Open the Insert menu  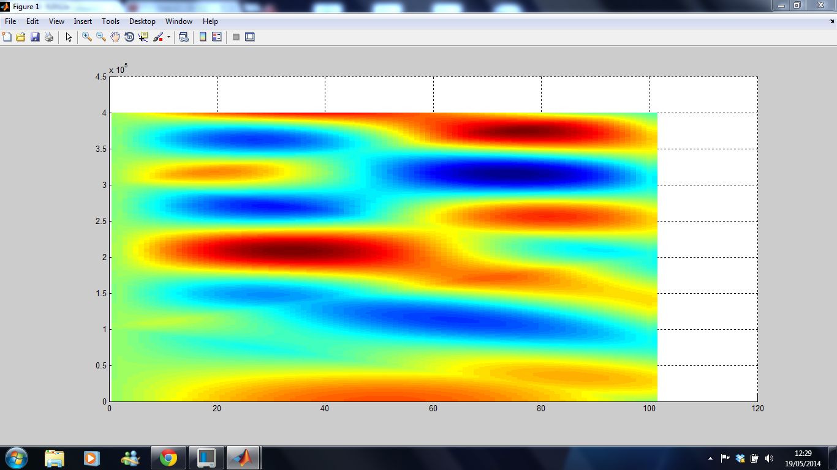83,21
